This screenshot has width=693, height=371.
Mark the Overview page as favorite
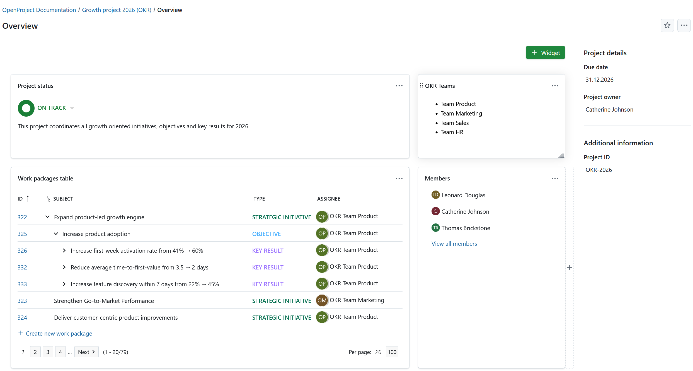(x=667, y=25)
